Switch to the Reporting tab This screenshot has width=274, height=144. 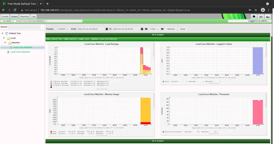24,17
